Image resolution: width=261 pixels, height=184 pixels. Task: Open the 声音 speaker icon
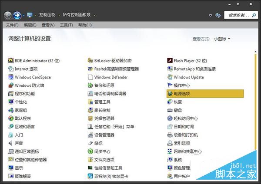(11, 143)
